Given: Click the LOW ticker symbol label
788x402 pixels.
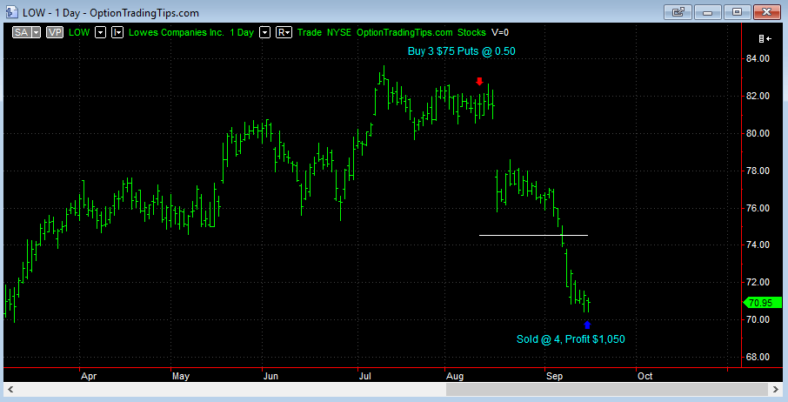Looking at the screenshot, I should coord(79,33).
